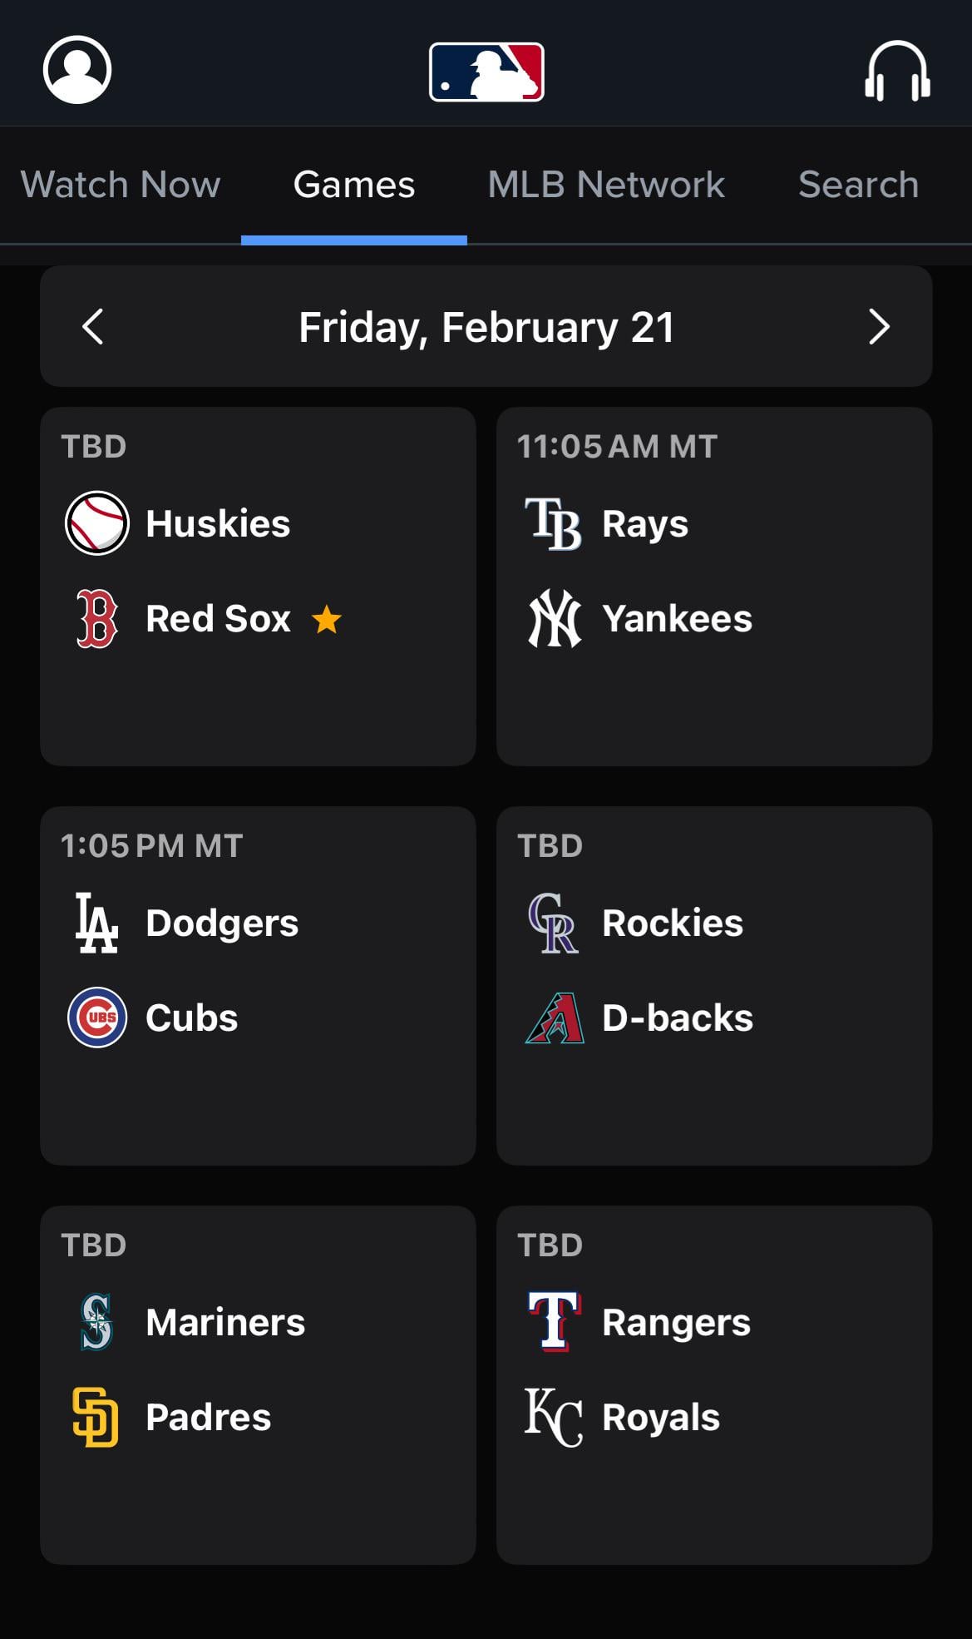Switch to the MLB Network tab
Screen dimensions: 972x1639
[606, 185]
